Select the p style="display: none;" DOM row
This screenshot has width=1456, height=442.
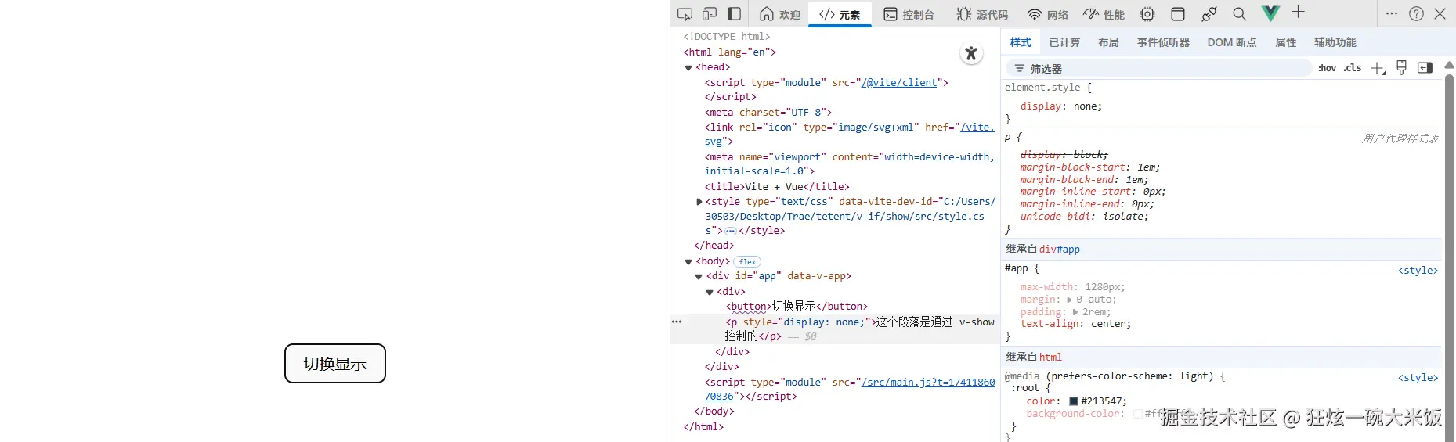pyautogui.click(x=835, y=329)
